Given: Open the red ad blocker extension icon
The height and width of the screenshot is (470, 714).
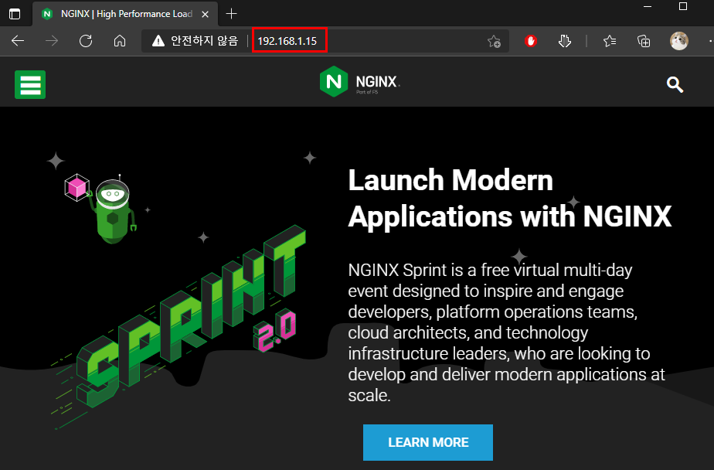Looking at the screenshot, I should 531,41.
